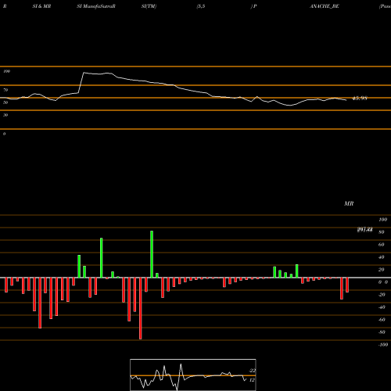Click the RSI current value 45.98 label
The width and height of the screenshot is (391, 391).
pos(360,99)
